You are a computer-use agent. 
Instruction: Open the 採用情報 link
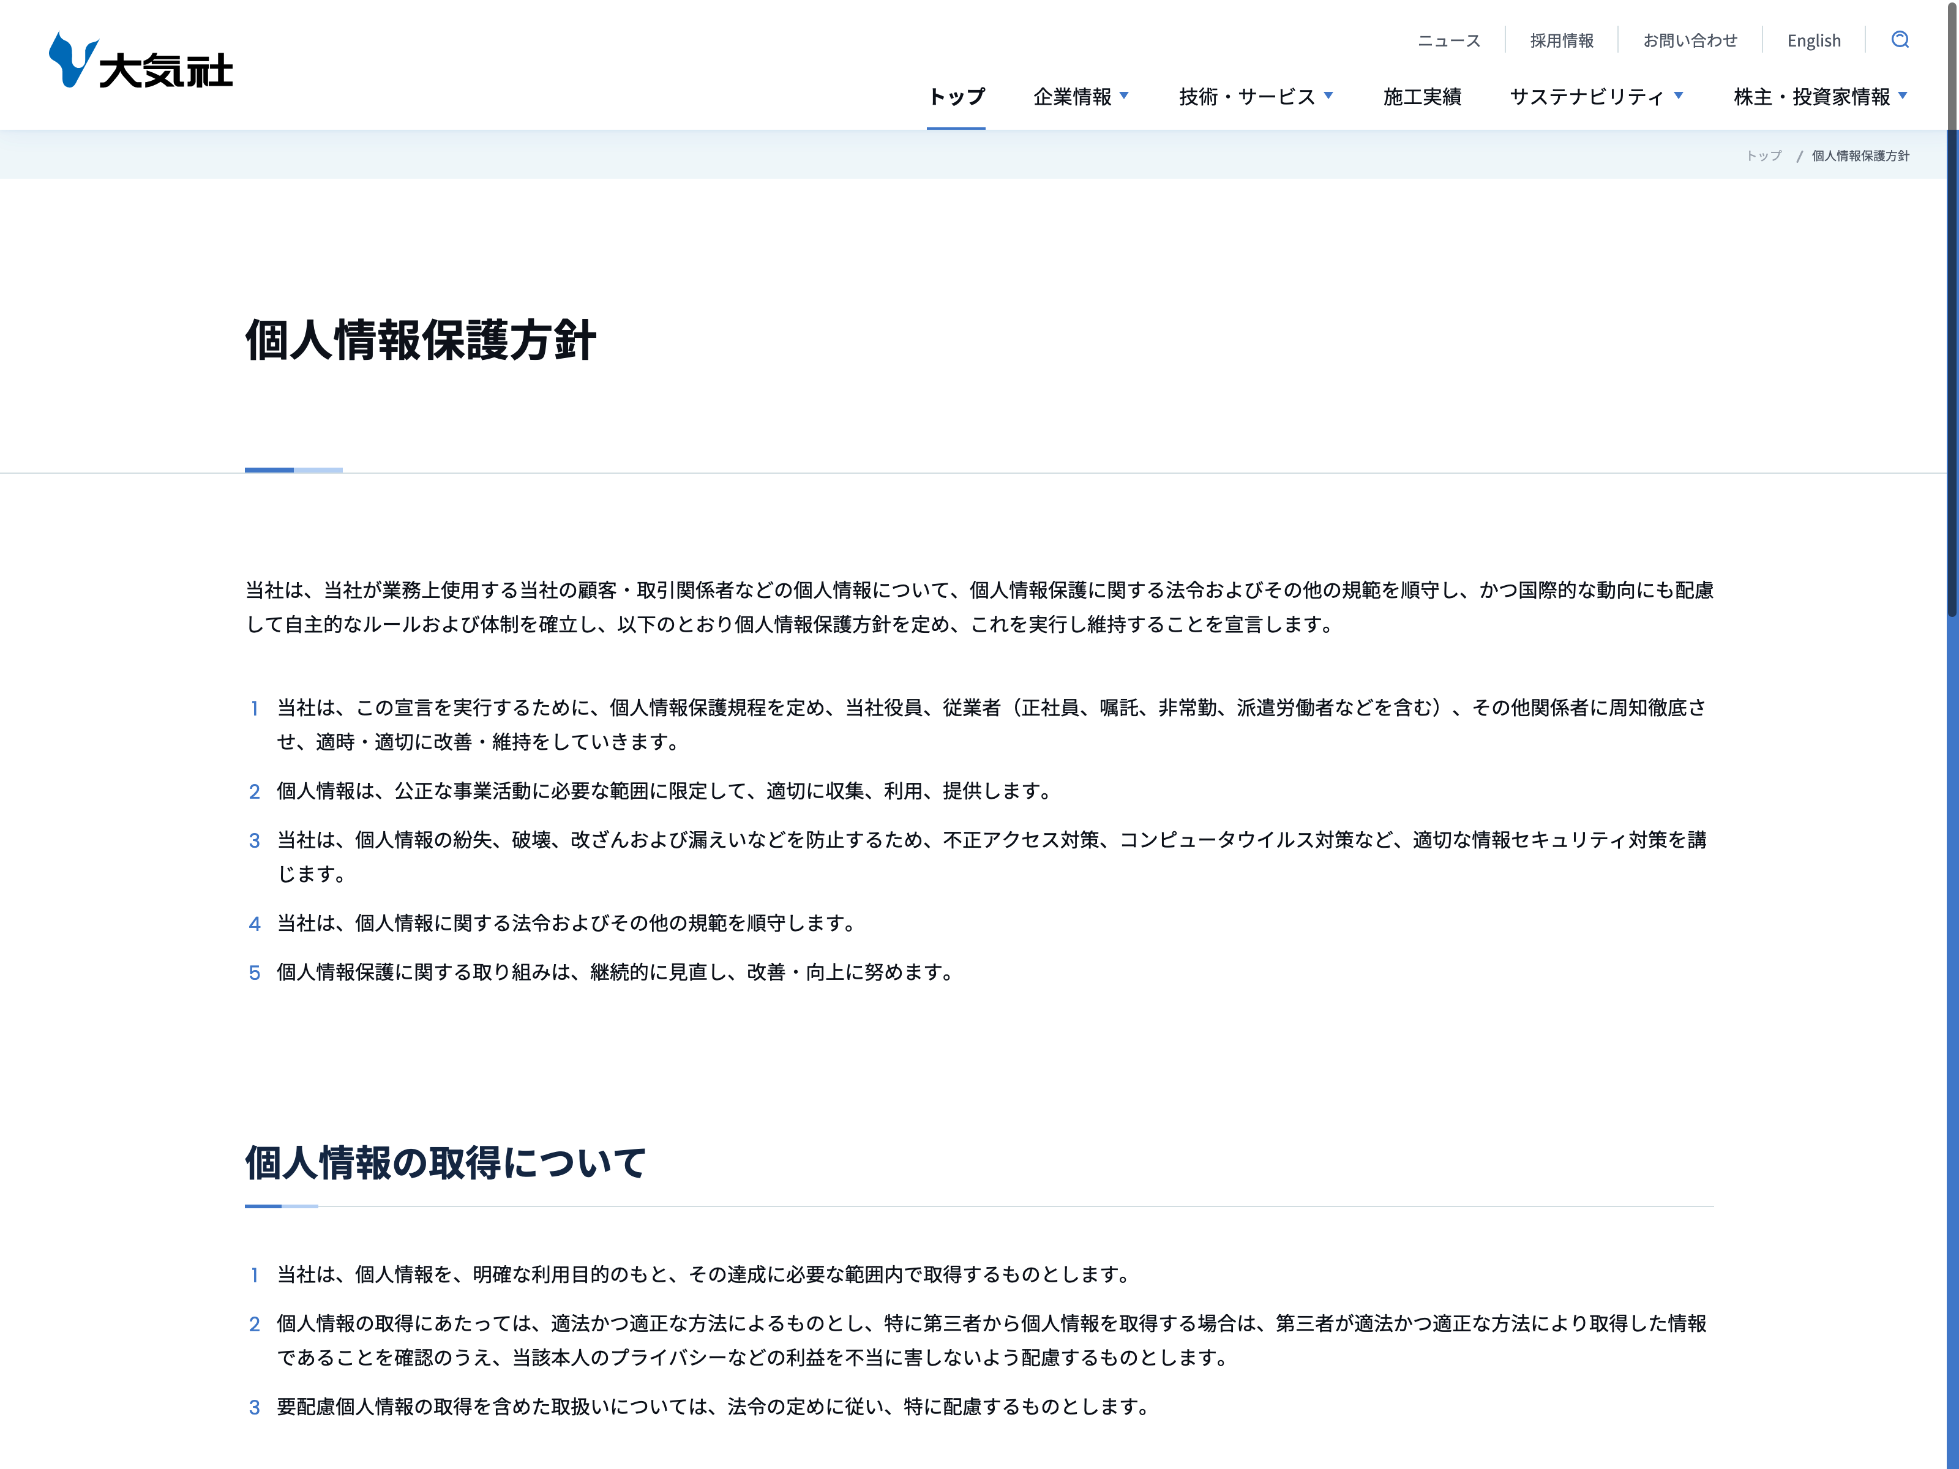coord(1561,41)
